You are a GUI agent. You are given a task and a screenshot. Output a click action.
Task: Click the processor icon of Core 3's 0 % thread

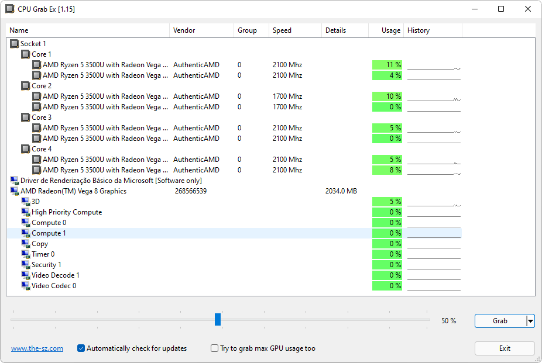[37, 139]
